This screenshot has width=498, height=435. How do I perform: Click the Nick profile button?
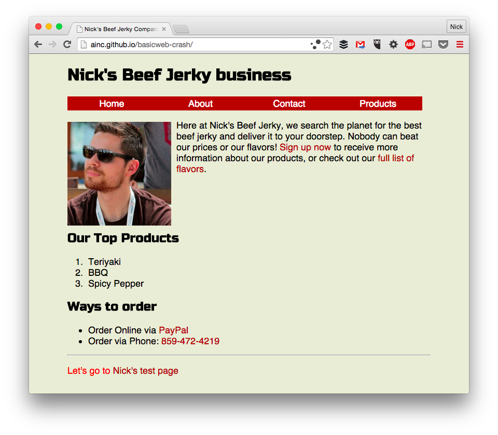click(x=457, y=26)
